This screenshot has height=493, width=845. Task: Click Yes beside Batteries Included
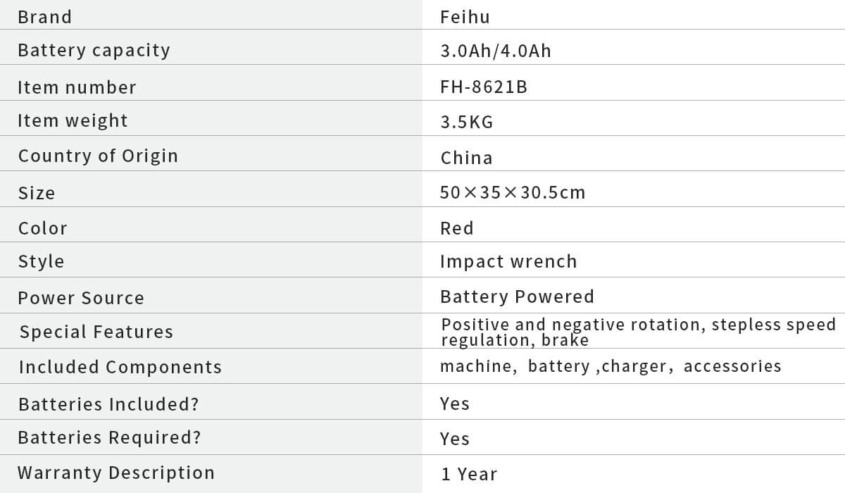pyautogui.click(x=455, y=404)
